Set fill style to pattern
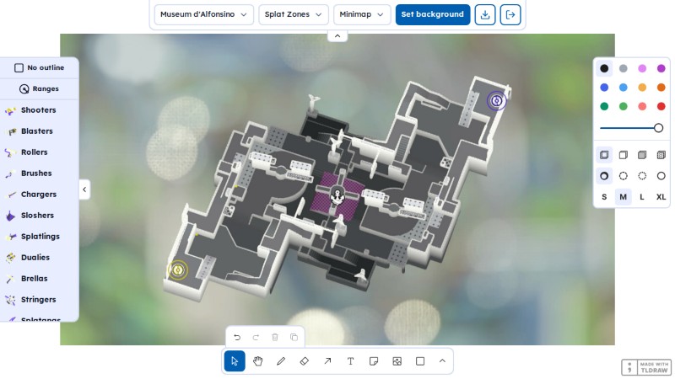 point(661,155)
